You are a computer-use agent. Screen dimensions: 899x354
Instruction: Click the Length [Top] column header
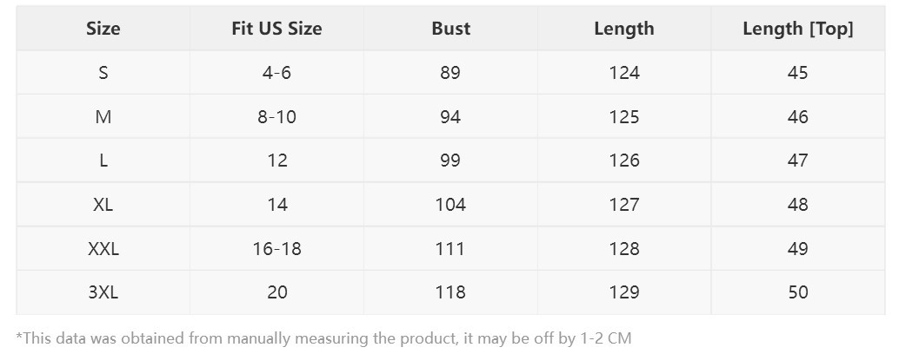(797, 29)
